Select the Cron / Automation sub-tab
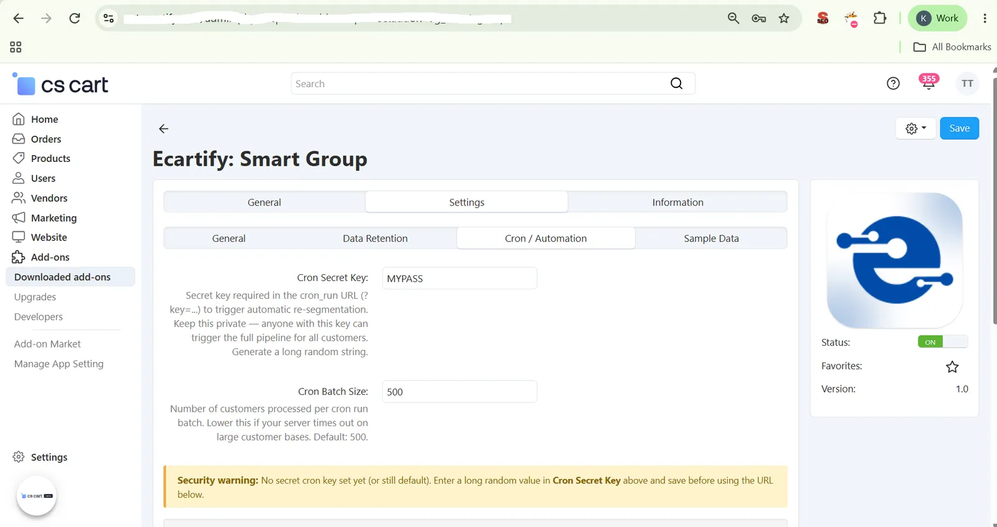The width and height of the screenshot is (997, 527). click(x=546, y=238)
